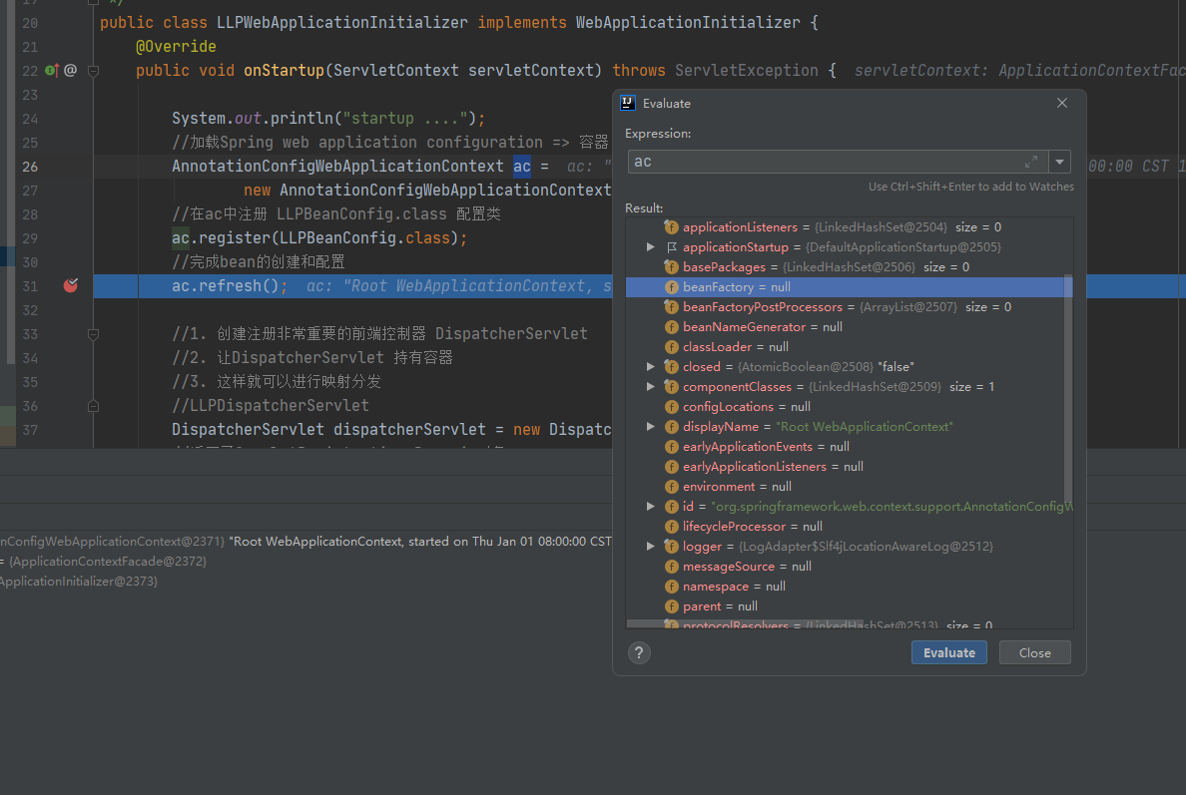Click the onStartup method name in editor
This screenshot has height=795, width=1186.
[x=284, y=70]
